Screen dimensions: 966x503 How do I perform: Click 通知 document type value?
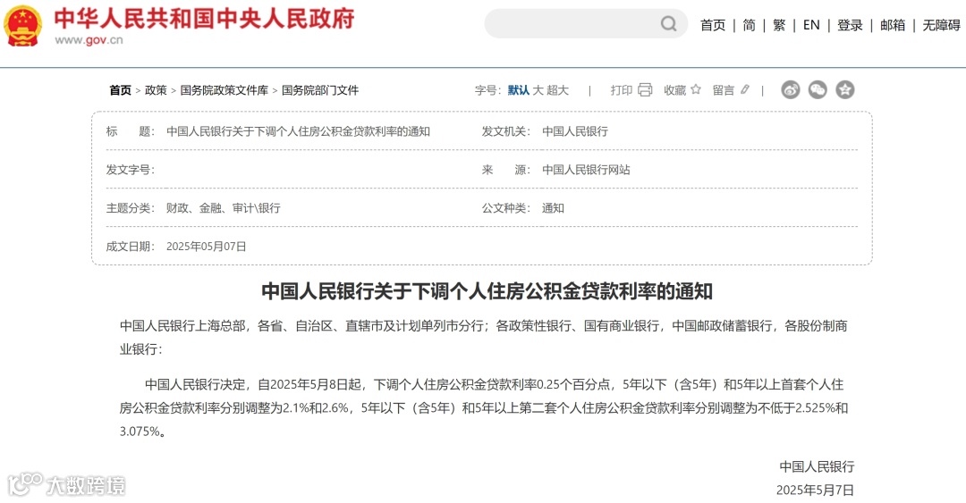553,208
